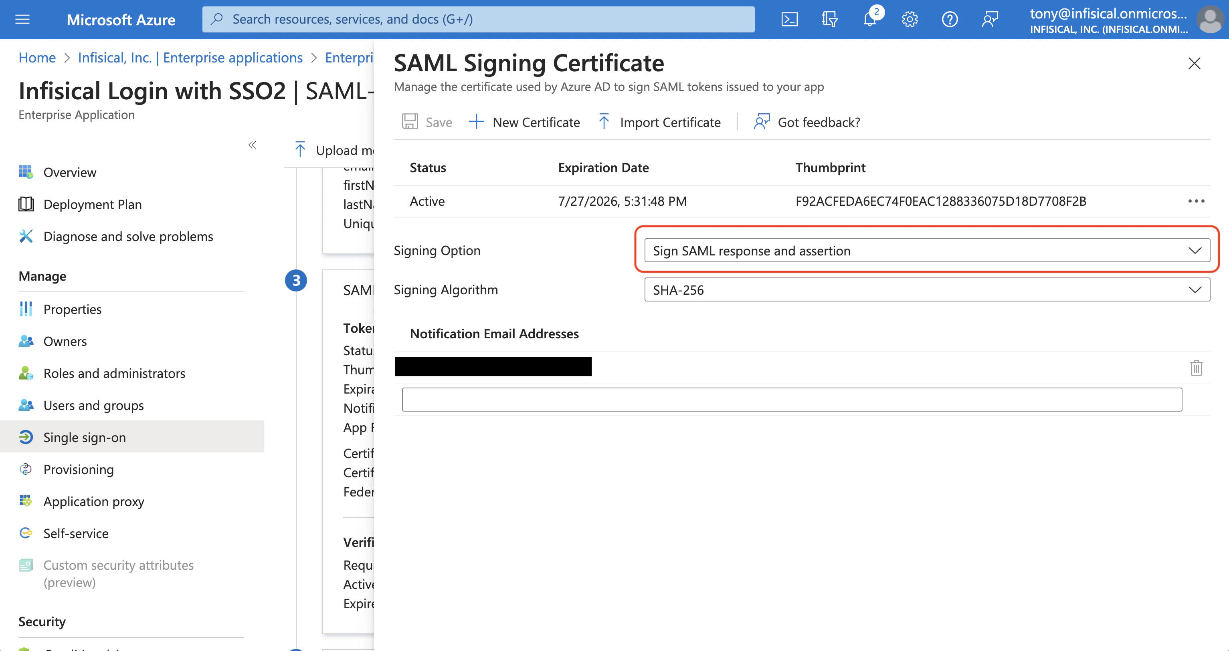Click the Active status cell
This screenshot has width=1229, height=651.
[427, 201]
